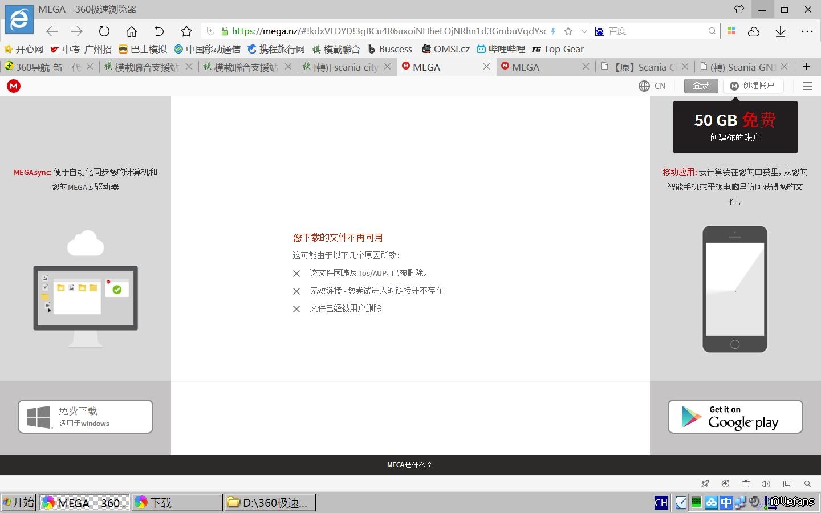Screen dimensions: 821x513
Task: Toggle the mute sound icon in status bar
Action: point(766,484)
